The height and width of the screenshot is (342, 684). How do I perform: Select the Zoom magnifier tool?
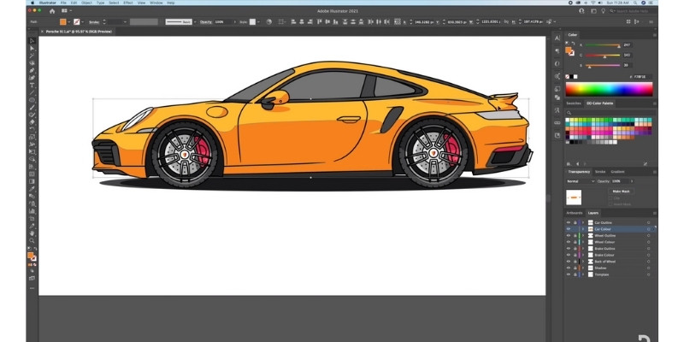pos(32,240)
